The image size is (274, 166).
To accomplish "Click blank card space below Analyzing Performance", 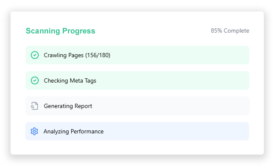I will 137,147.
